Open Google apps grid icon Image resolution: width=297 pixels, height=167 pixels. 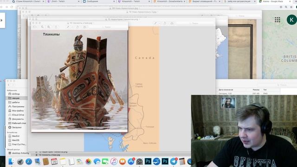tap(278, 19)
